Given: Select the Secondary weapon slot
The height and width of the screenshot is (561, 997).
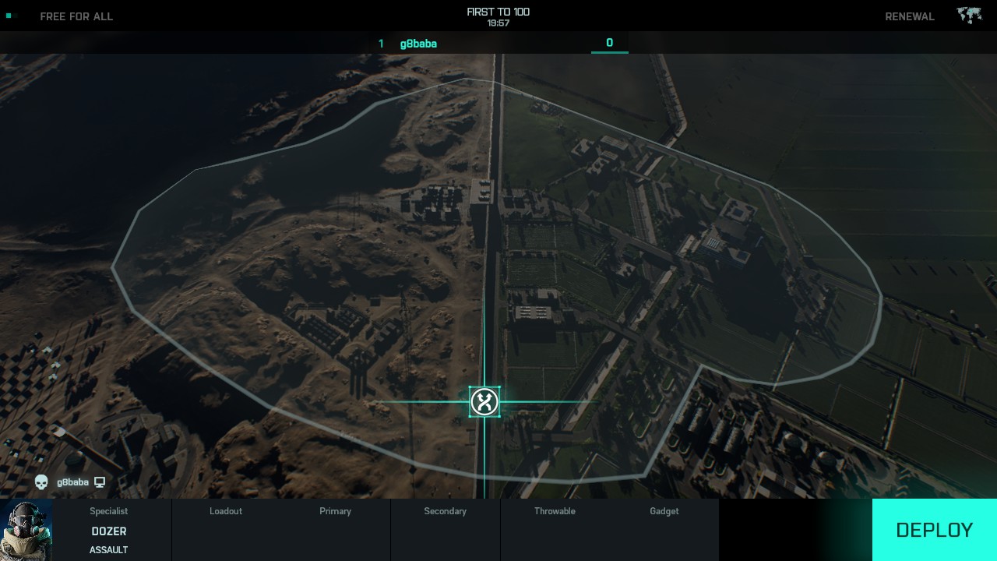Looking at the screenshot, I should click(445, 530).
